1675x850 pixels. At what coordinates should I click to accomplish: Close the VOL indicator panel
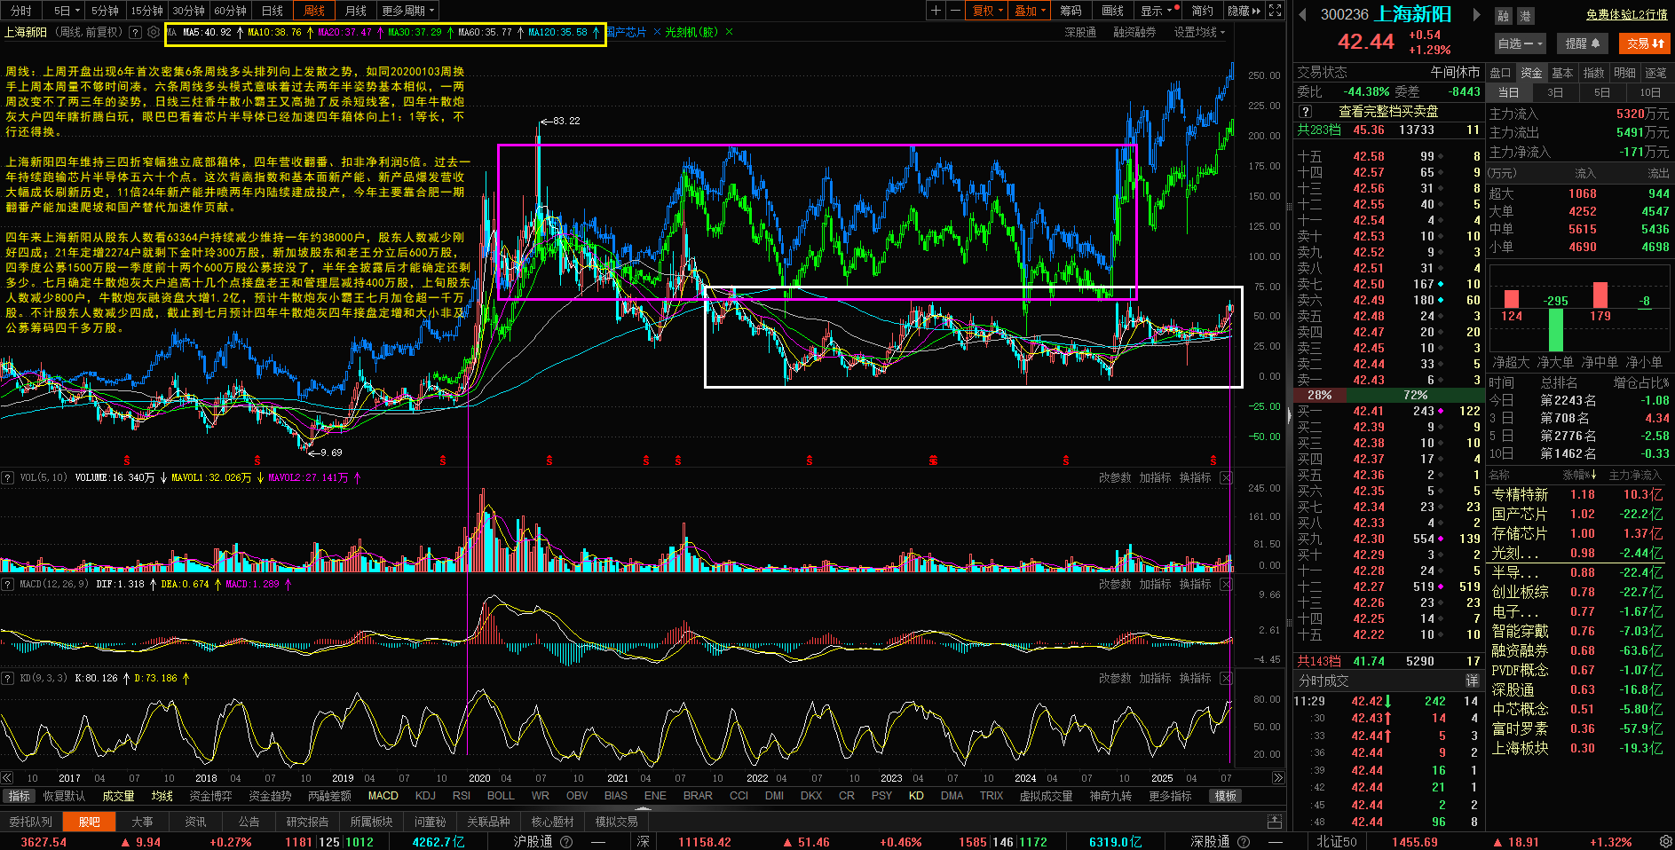coord(1226,477)
